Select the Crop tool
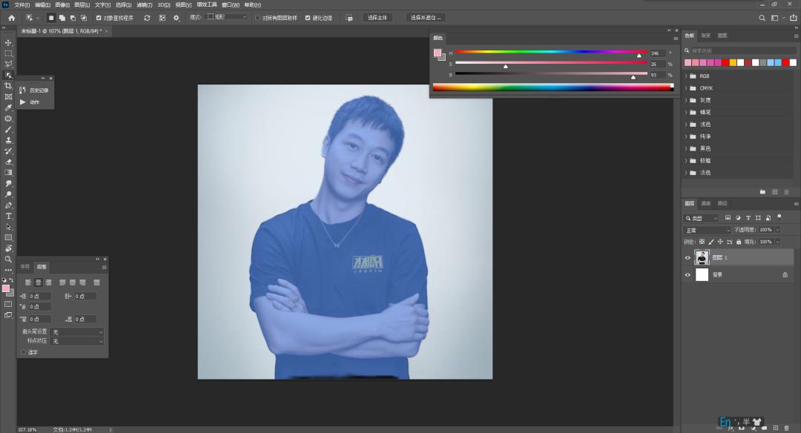Viewport: 801px width, 433px height. click(8, 87)
